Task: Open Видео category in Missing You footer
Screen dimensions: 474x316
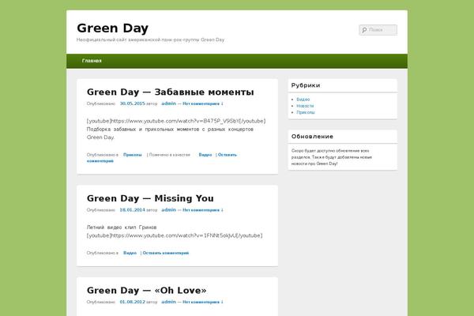Action: coord(130,253)
